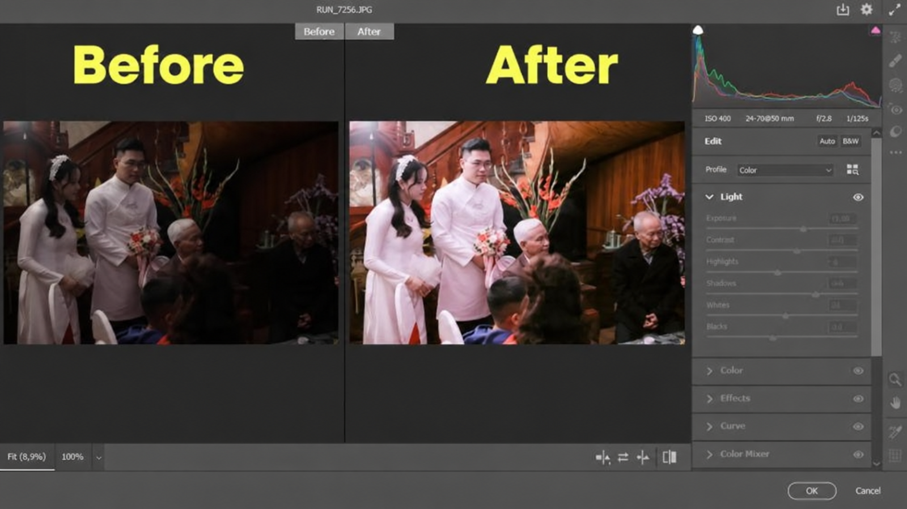Image resolution: width=907 pixels, height=509 pixels.
Task: Open the Profile Color dropdown
Action: (785, 170)
